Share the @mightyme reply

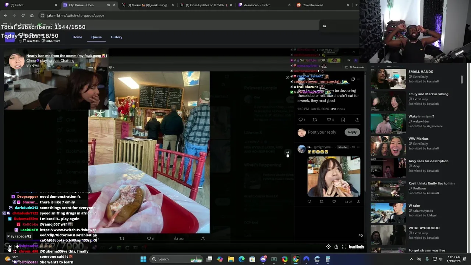[x=358, y=202]
